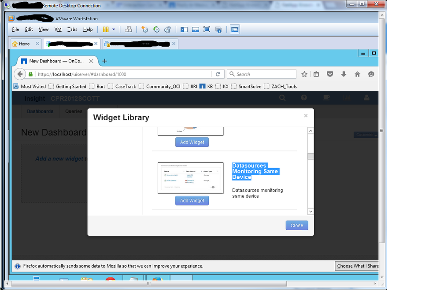Open the VM menu
Viewport: 440px width, 290px height.
pyautogui.click(x=58, y=29)
